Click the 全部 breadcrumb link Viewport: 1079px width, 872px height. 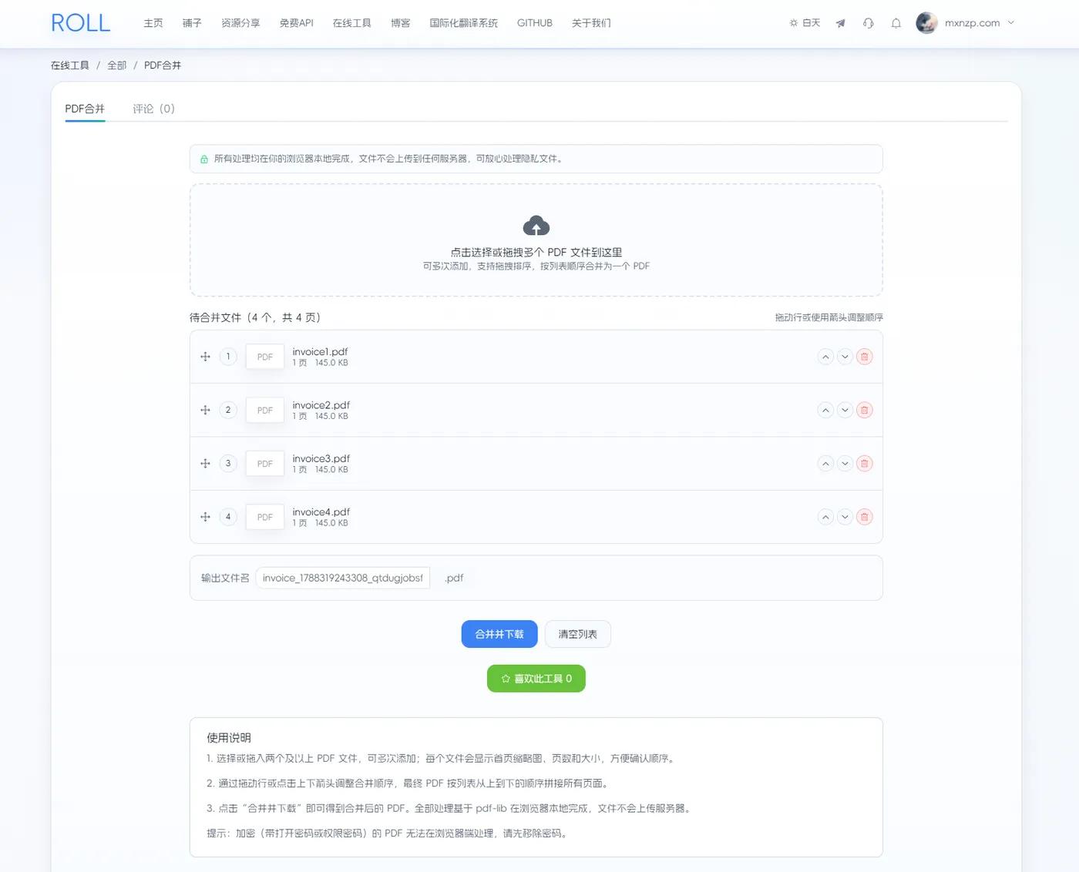116,65
